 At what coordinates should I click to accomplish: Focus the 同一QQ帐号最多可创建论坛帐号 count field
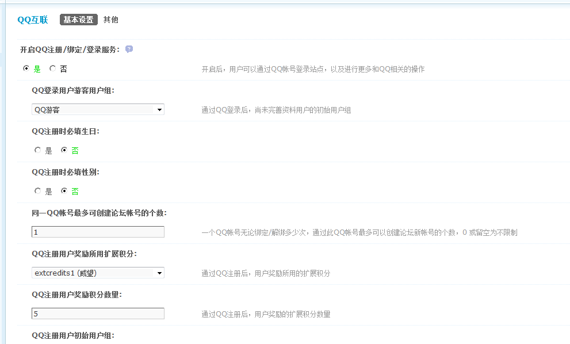pyautogui.click(x=98, y=232)
